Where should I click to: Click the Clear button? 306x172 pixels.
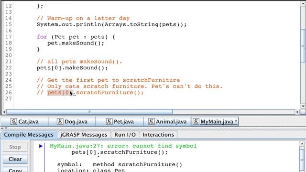15,159
